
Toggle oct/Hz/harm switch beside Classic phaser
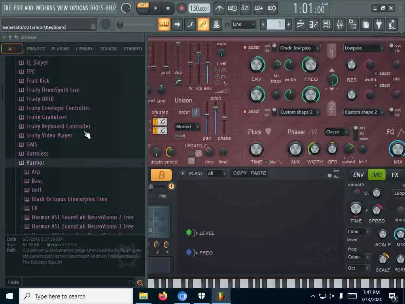356,132
